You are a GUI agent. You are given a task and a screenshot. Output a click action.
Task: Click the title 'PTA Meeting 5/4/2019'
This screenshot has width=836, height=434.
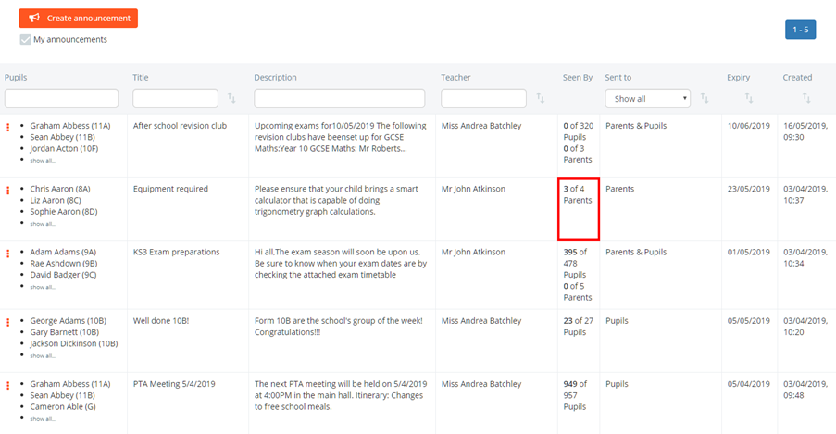[x=174, y=384]
